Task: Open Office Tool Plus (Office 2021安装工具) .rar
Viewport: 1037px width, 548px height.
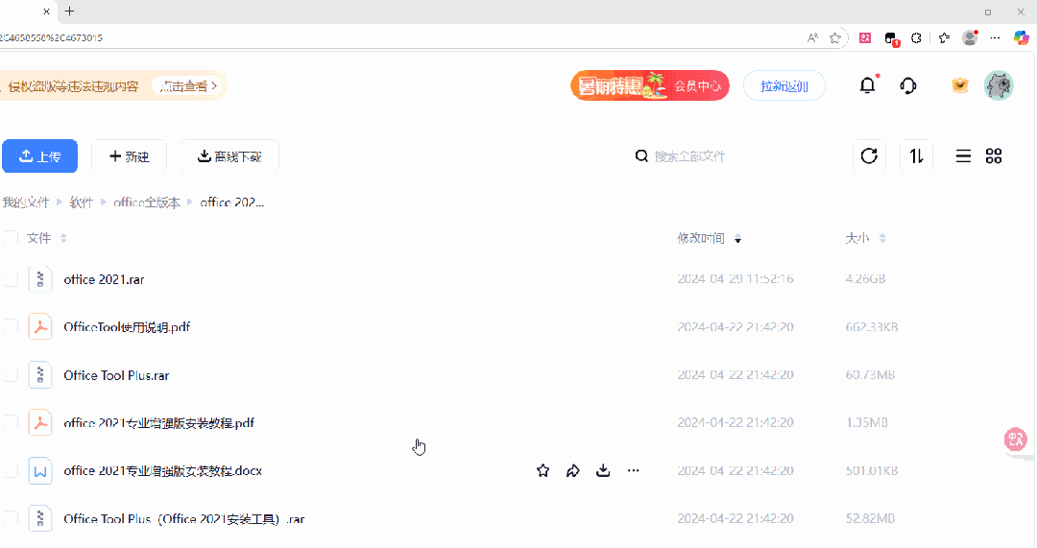Action: 183,519
